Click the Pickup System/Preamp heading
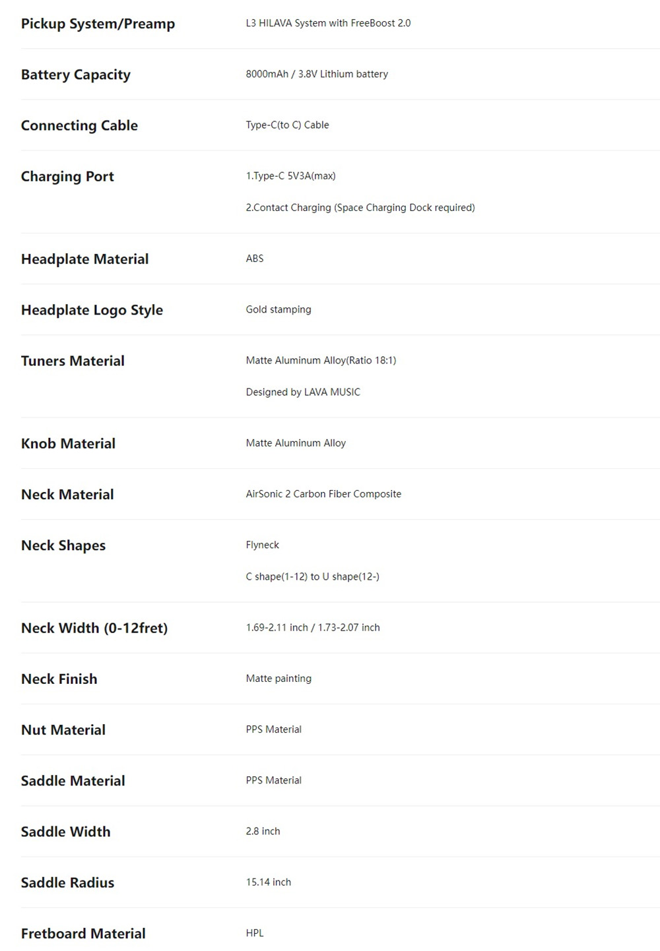660x951 pixels. pyautogui.click(x=98, y=24)
